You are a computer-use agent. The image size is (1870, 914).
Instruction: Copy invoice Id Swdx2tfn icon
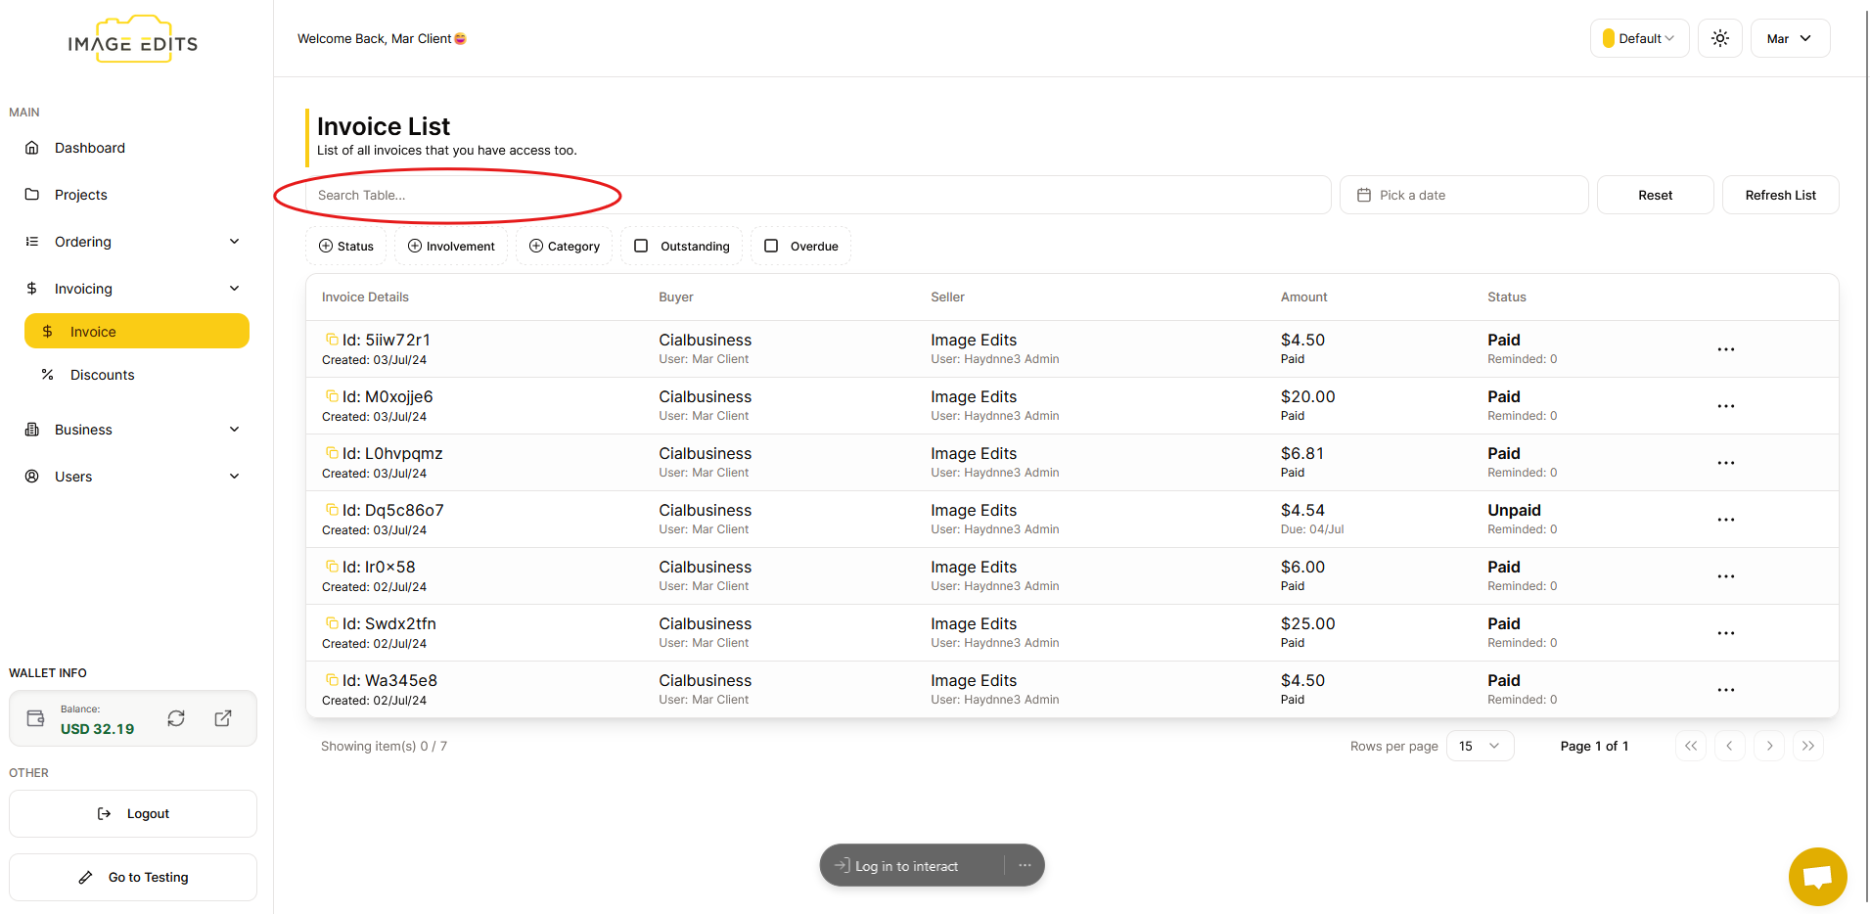pos(332,623)
